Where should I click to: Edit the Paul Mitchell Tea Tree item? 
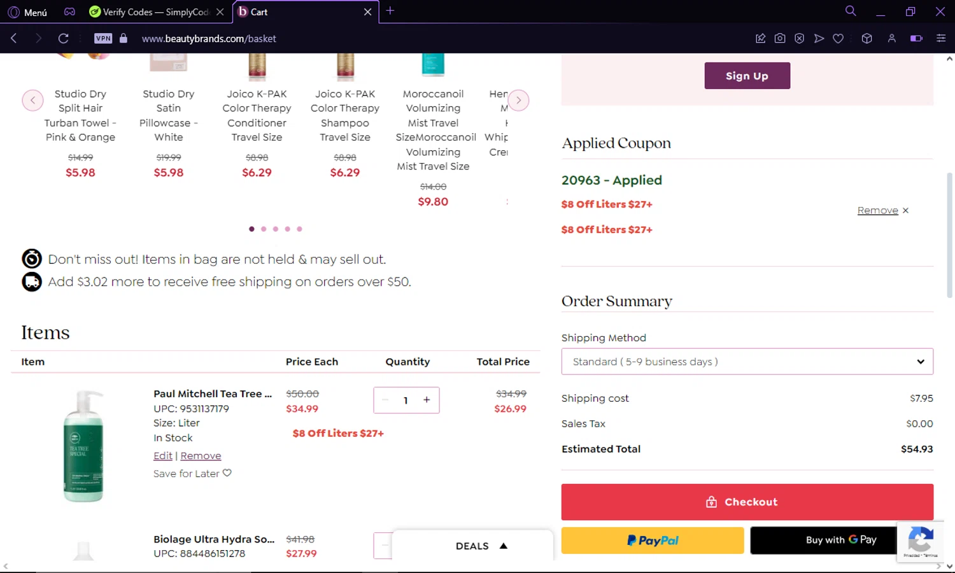[x=162, y=456]
